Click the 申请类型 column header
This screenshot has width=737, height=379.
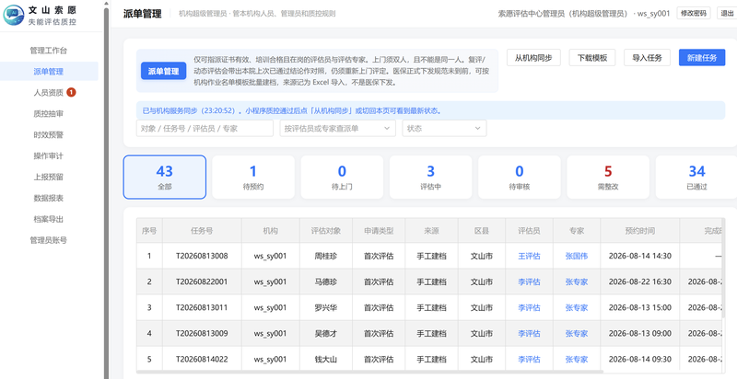coord(379,230)
